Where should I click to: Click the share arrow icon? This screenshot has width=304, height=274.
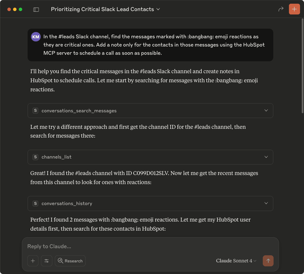pyautogui.click(x=281, y=9)
